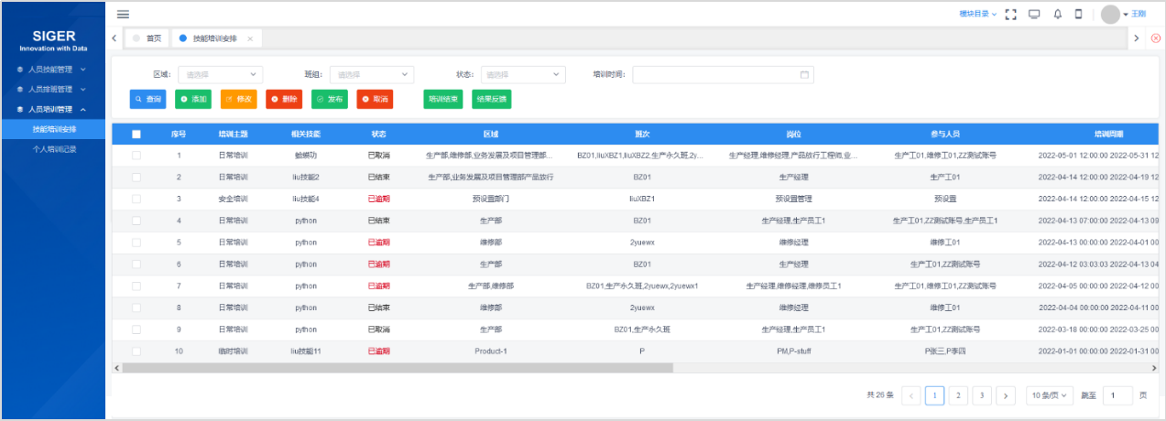The height and width of the screenshot is (421, 1166).
Task: Close the 技能培训安排 tab via its X
Action: coord(250,38)
